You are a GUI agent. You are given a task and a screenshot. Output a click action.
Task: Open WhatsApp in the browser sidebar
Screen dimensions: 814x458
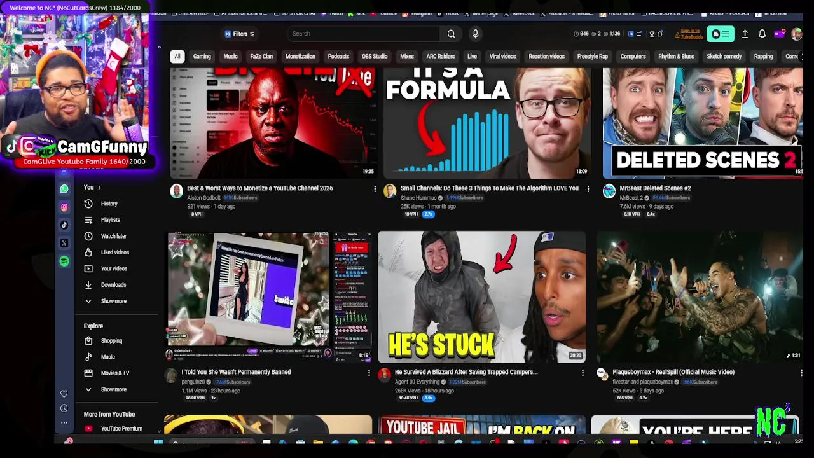(x=64, y=189)
